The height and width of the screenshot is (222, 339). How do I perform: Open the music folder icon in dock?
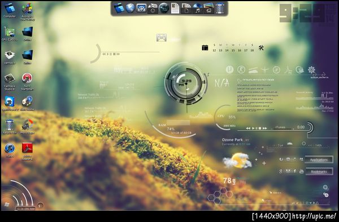pyautogui.click(x=197, y=8)
